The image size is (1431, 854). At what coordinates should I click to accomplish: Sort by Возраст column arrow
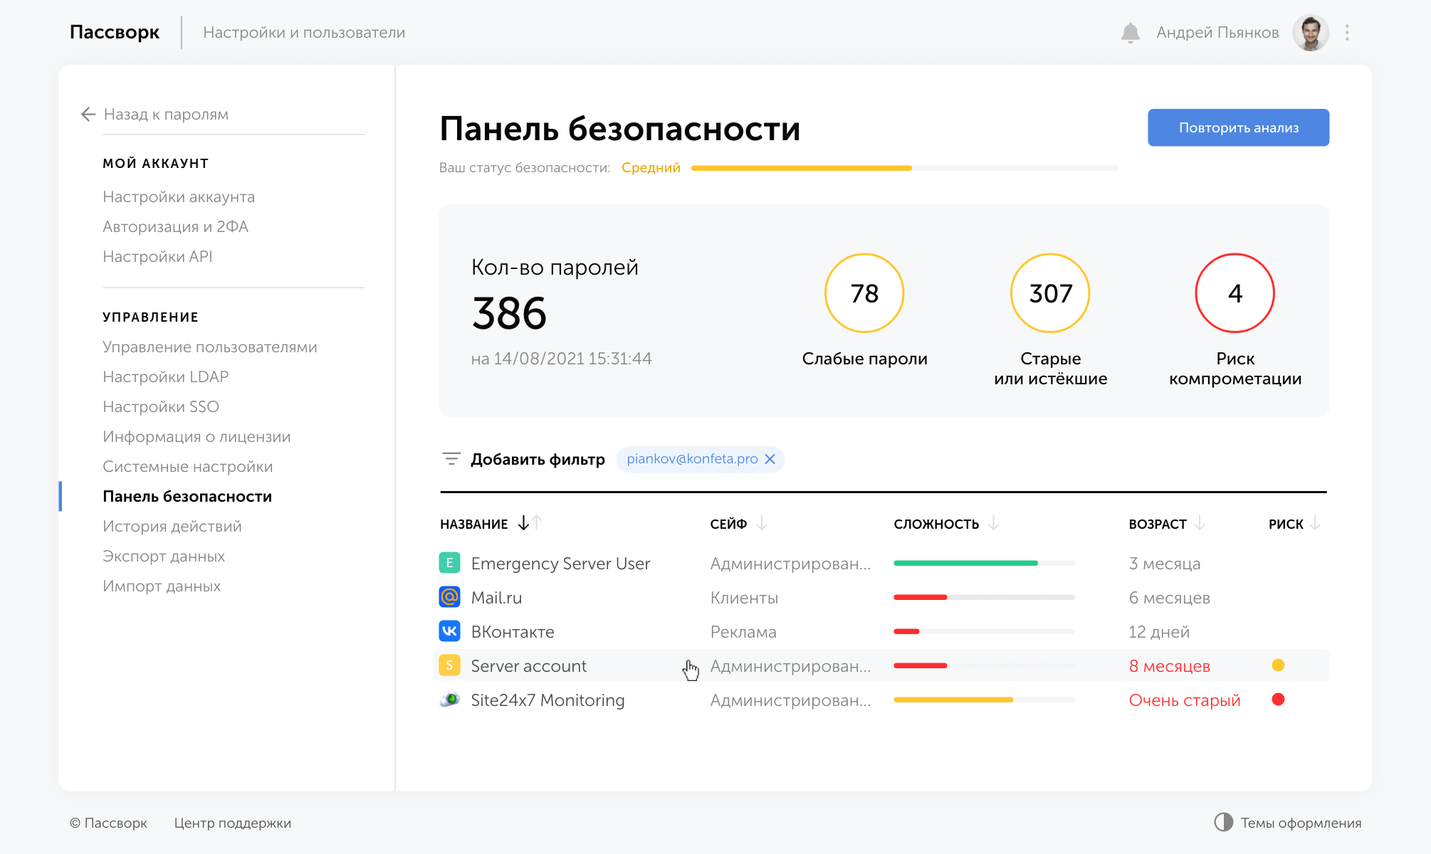coord(1200,524)
